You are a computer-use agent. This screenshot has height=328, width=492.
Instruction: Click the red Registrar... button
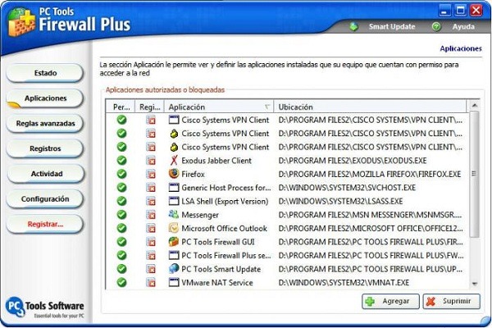(45, 224)
